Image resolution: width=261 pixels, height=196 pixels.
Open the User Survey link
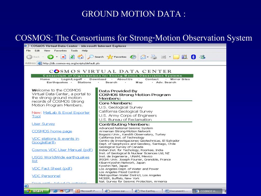click(43, 124)
